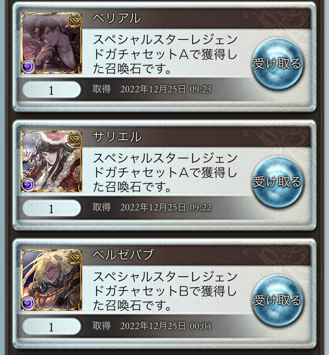The image size is (329, 355).
Task: Claim the ベリアル summon with 受け取る
Action: pos(277,64)
